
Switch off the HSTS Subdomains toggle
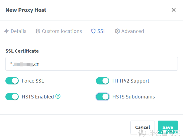point(102,97)
